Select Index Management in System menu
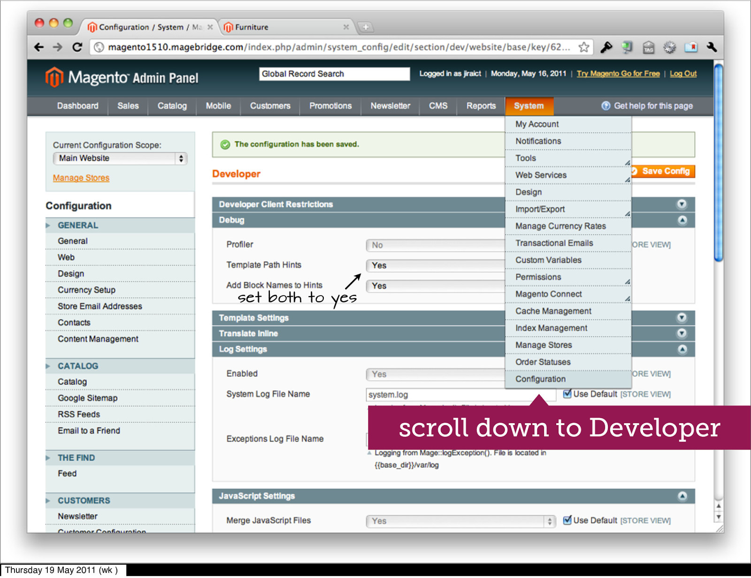The width and height of the screenshot is (751, 578). pyautogui.click(x=568, y=328)
